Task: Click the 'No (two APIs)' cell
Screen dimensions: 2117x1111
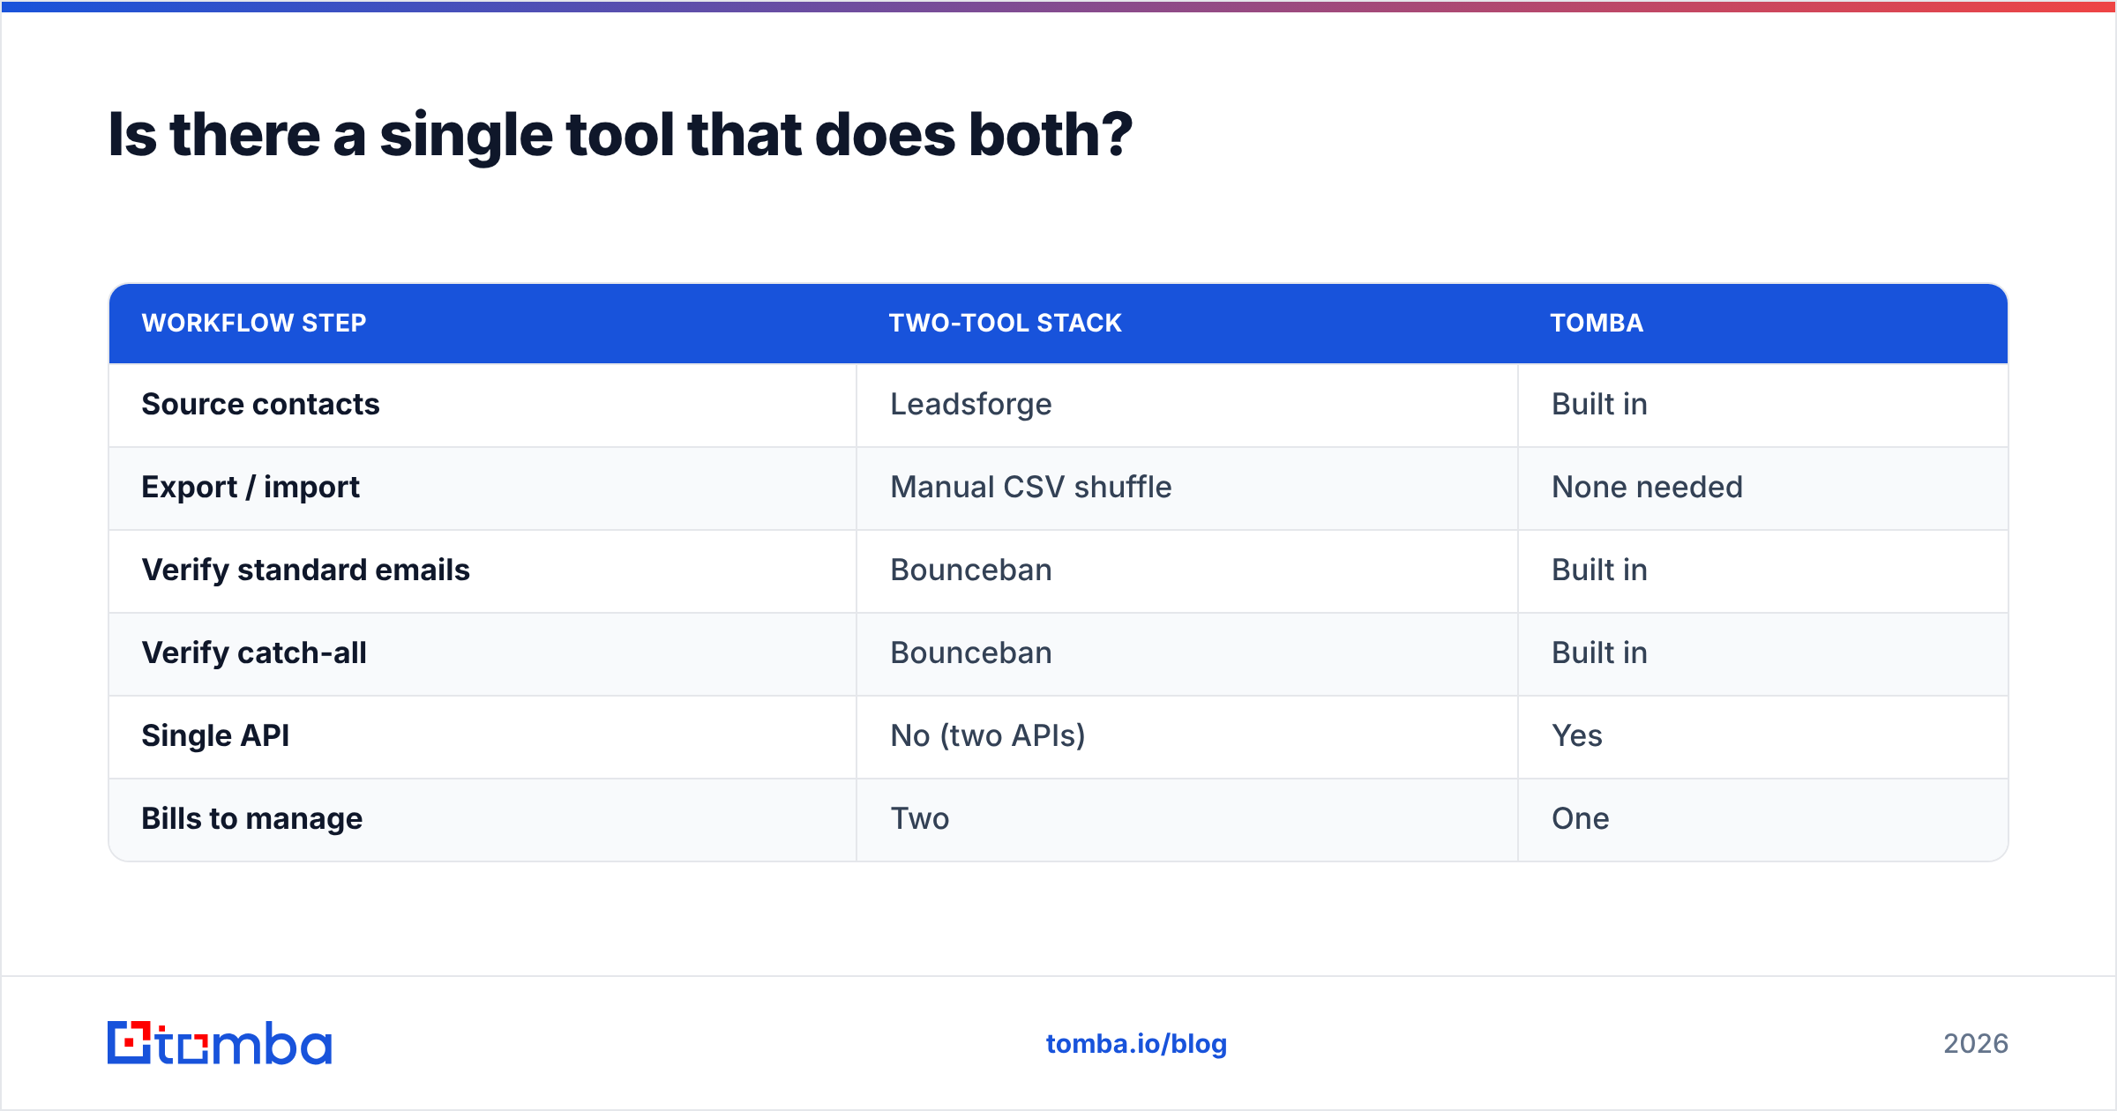Action: click(x=988, y=736)
